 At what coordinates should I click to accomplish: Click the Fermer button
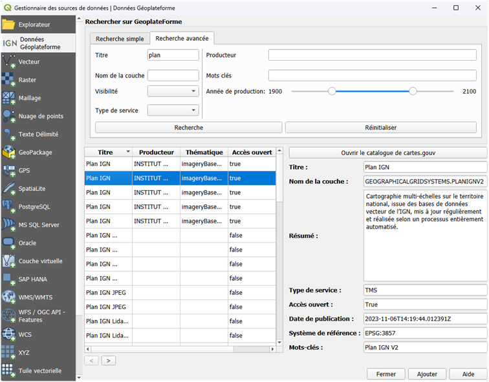[386, 374]
